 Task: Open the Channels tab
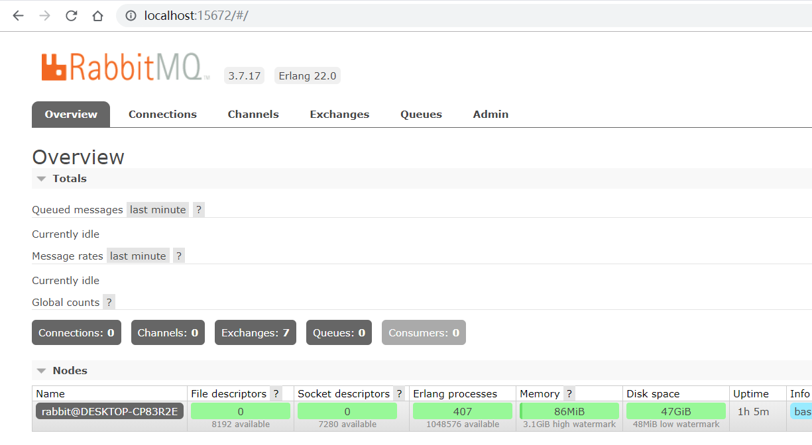253,115
